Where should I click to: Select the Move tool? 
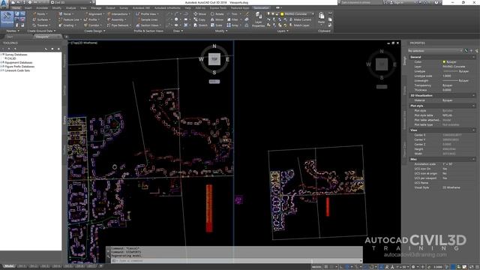click(x=200, y=14)
